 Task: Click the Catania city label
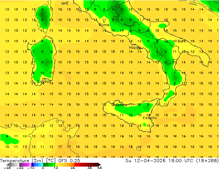(150, 118)
